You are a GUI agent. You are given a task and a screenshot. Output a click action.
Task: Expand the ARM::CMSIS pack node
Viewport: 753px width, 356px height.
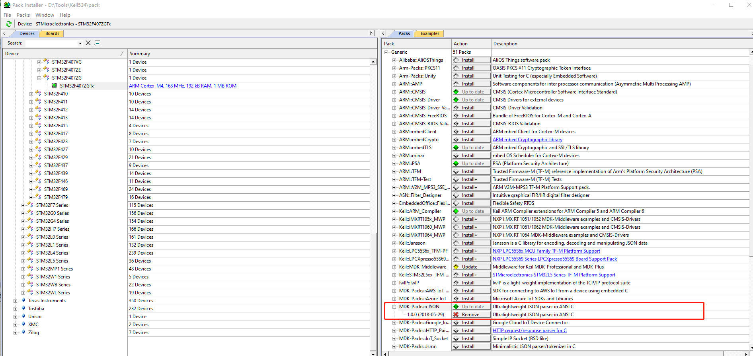pyautogui.click(x=394, y=92)
